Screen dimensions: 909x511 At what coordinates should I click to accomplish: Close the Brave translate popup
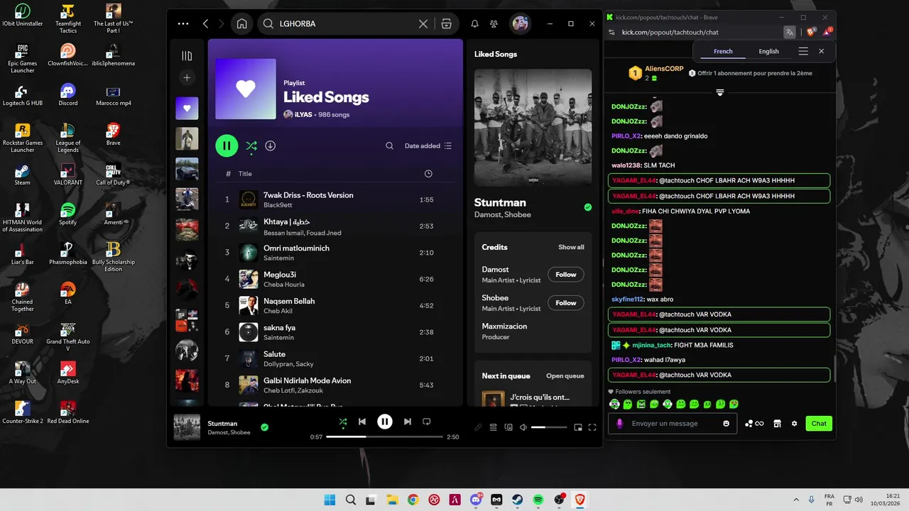click(821, 51)
